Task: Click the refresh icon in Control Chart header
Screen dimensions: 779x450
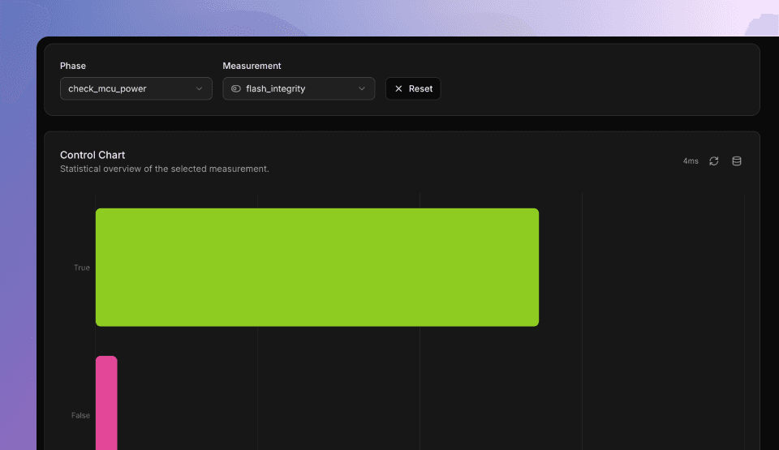Action: [x=713, y=161]
